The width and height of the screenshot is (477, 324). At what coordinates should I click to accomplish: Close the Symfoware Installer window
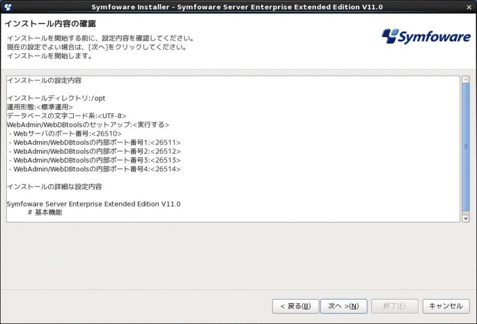pyautogui.click(x=469, y=7)
